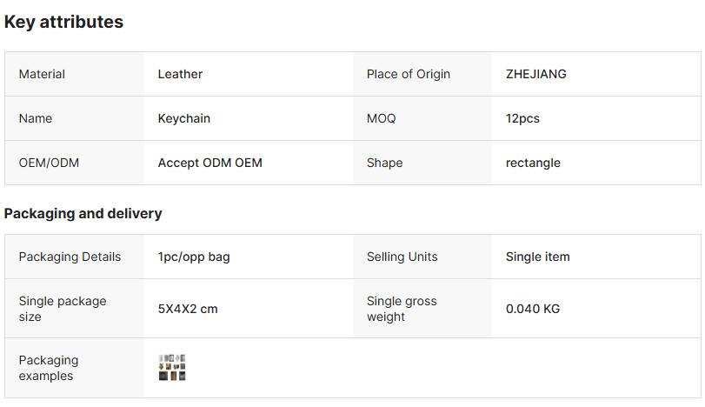Click the ZHEJIANG origin value
The height and width of the screenshot is (407, 705).
(535, 74)
